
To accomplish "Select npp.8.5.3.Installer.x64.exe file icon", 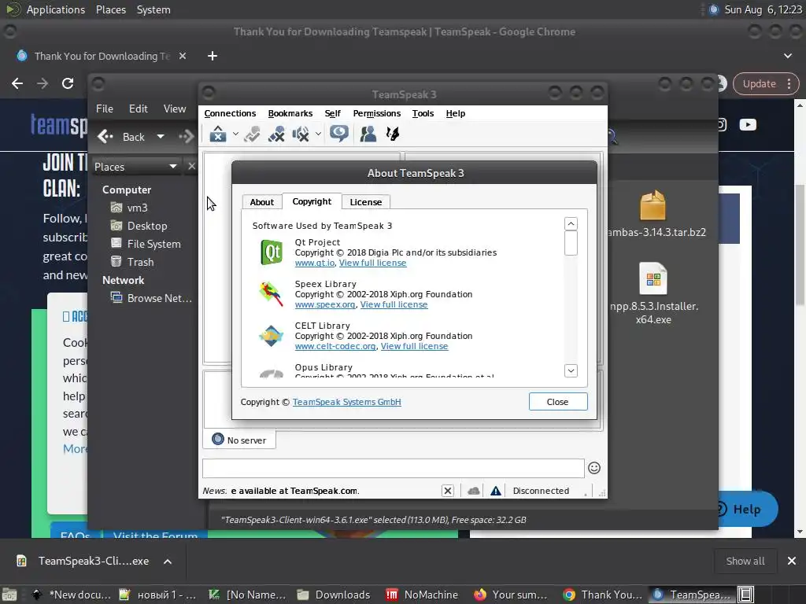I will [x=653, y=279].
